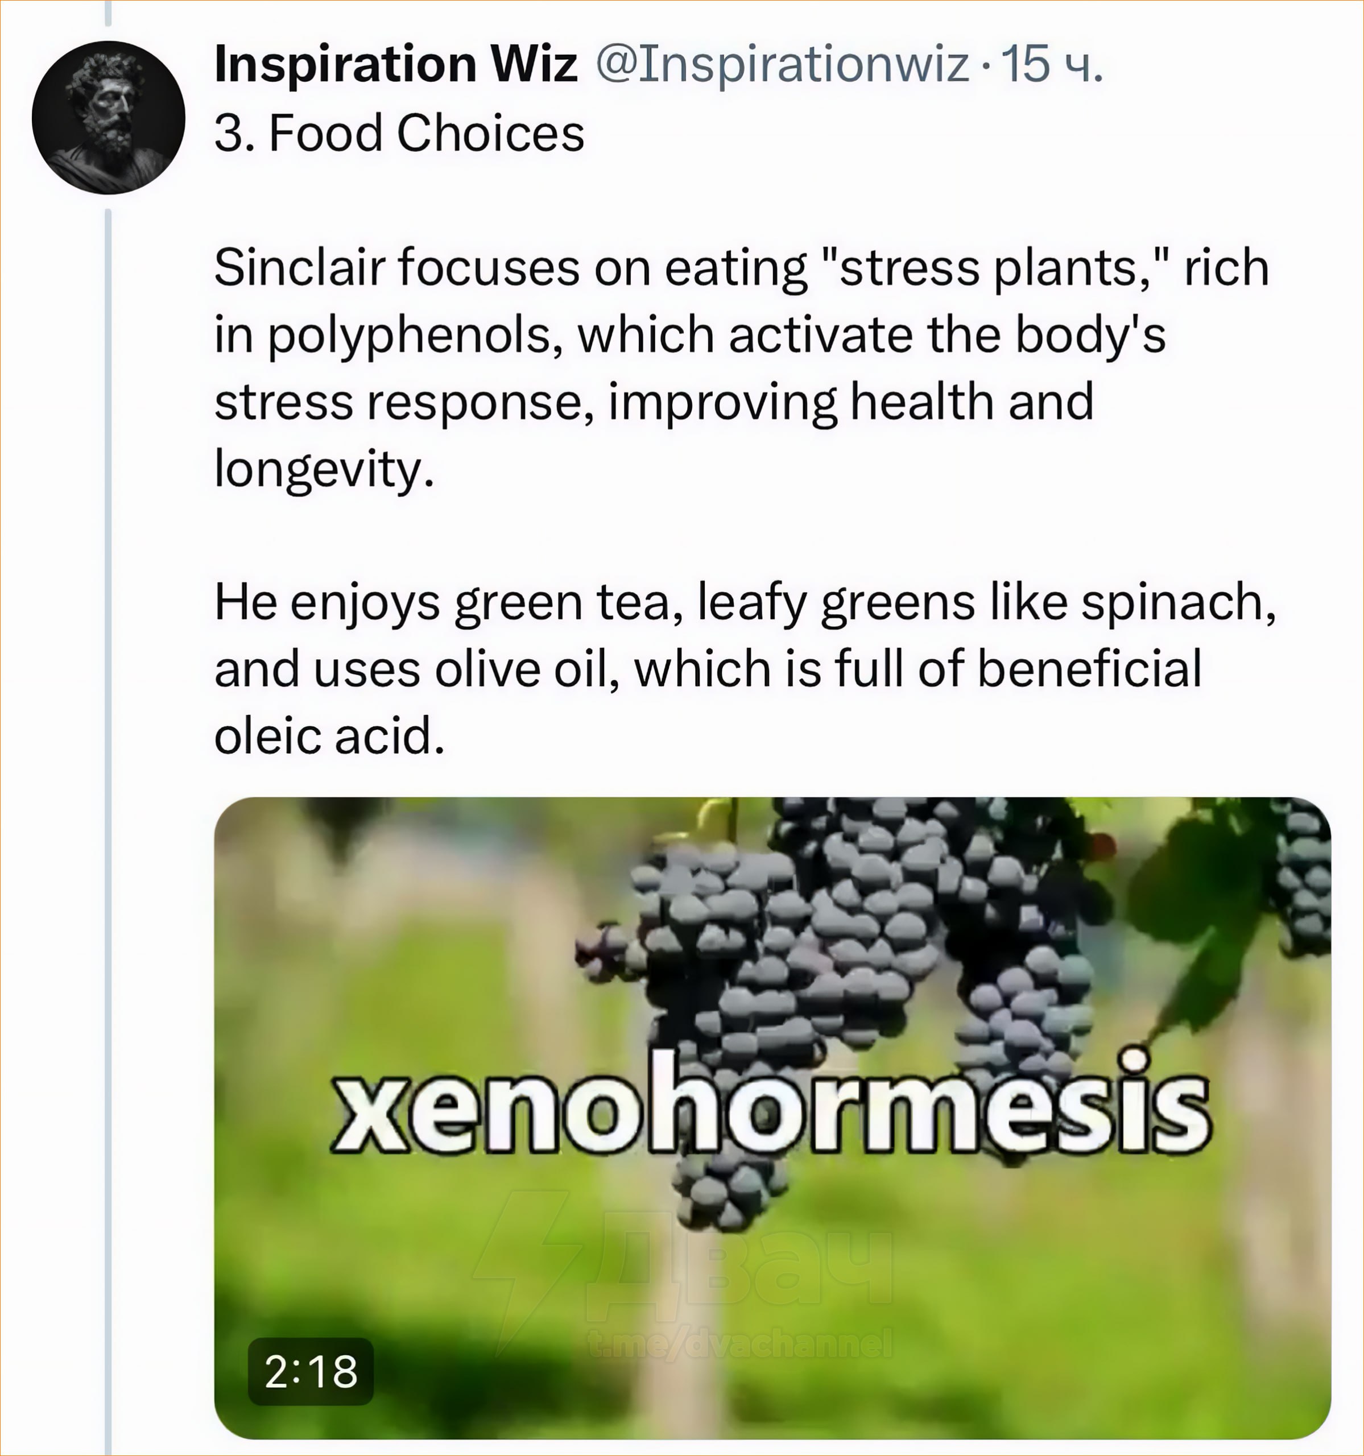This screenshot has width=1364, height=1456.
Task: Open the @Inspirationwiz handle link
Action: point(782,64)
